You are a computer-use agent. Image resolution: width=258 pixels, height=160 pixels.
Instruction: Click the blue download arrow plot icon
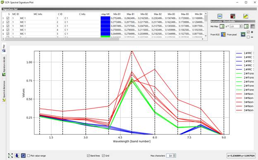tap(17, 155)
